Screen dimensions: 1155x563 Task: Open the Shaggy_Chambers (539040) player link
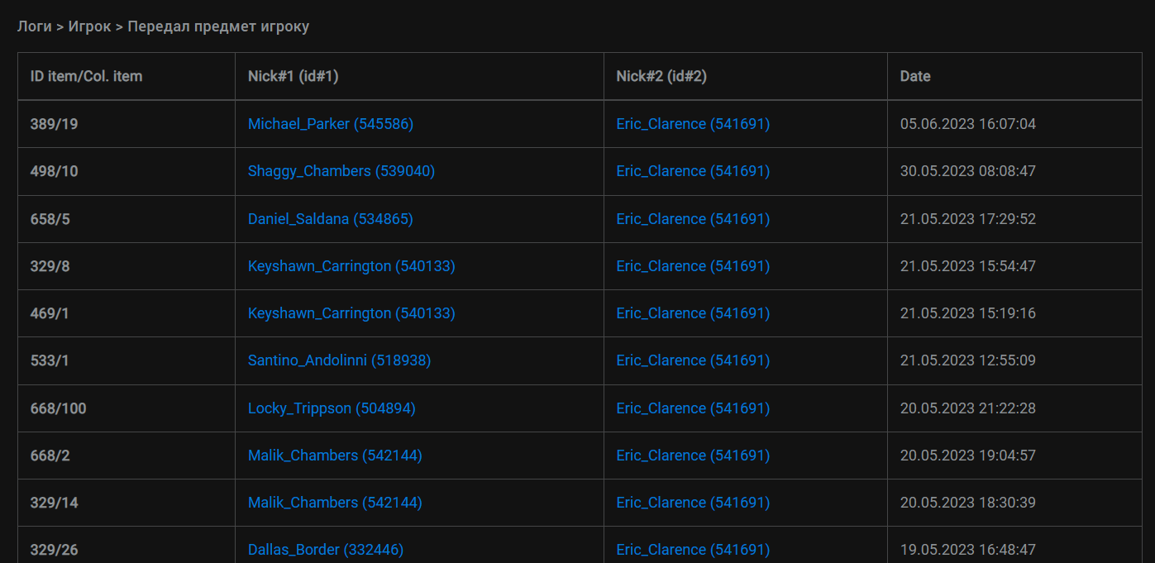341,171
